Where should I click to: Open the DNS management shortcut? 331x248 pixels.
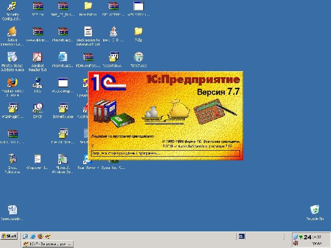[x=38, y=83]
